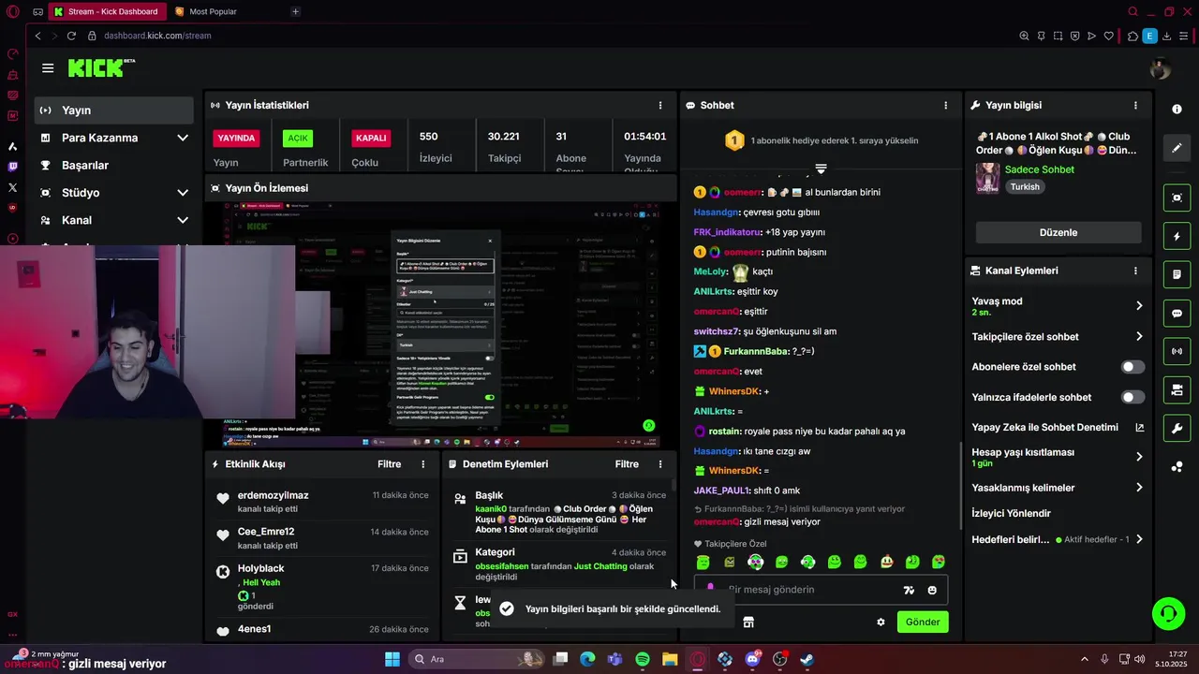This screenshot has height=674, width=1199.
Task: Open Hesap yaşı kısıtlaması options
Action: 1058,457
